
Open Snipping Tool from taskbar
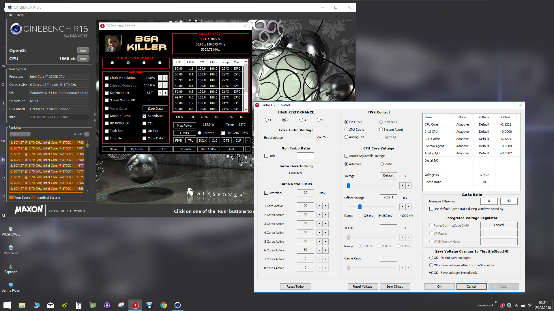click(x=121, y=305)
